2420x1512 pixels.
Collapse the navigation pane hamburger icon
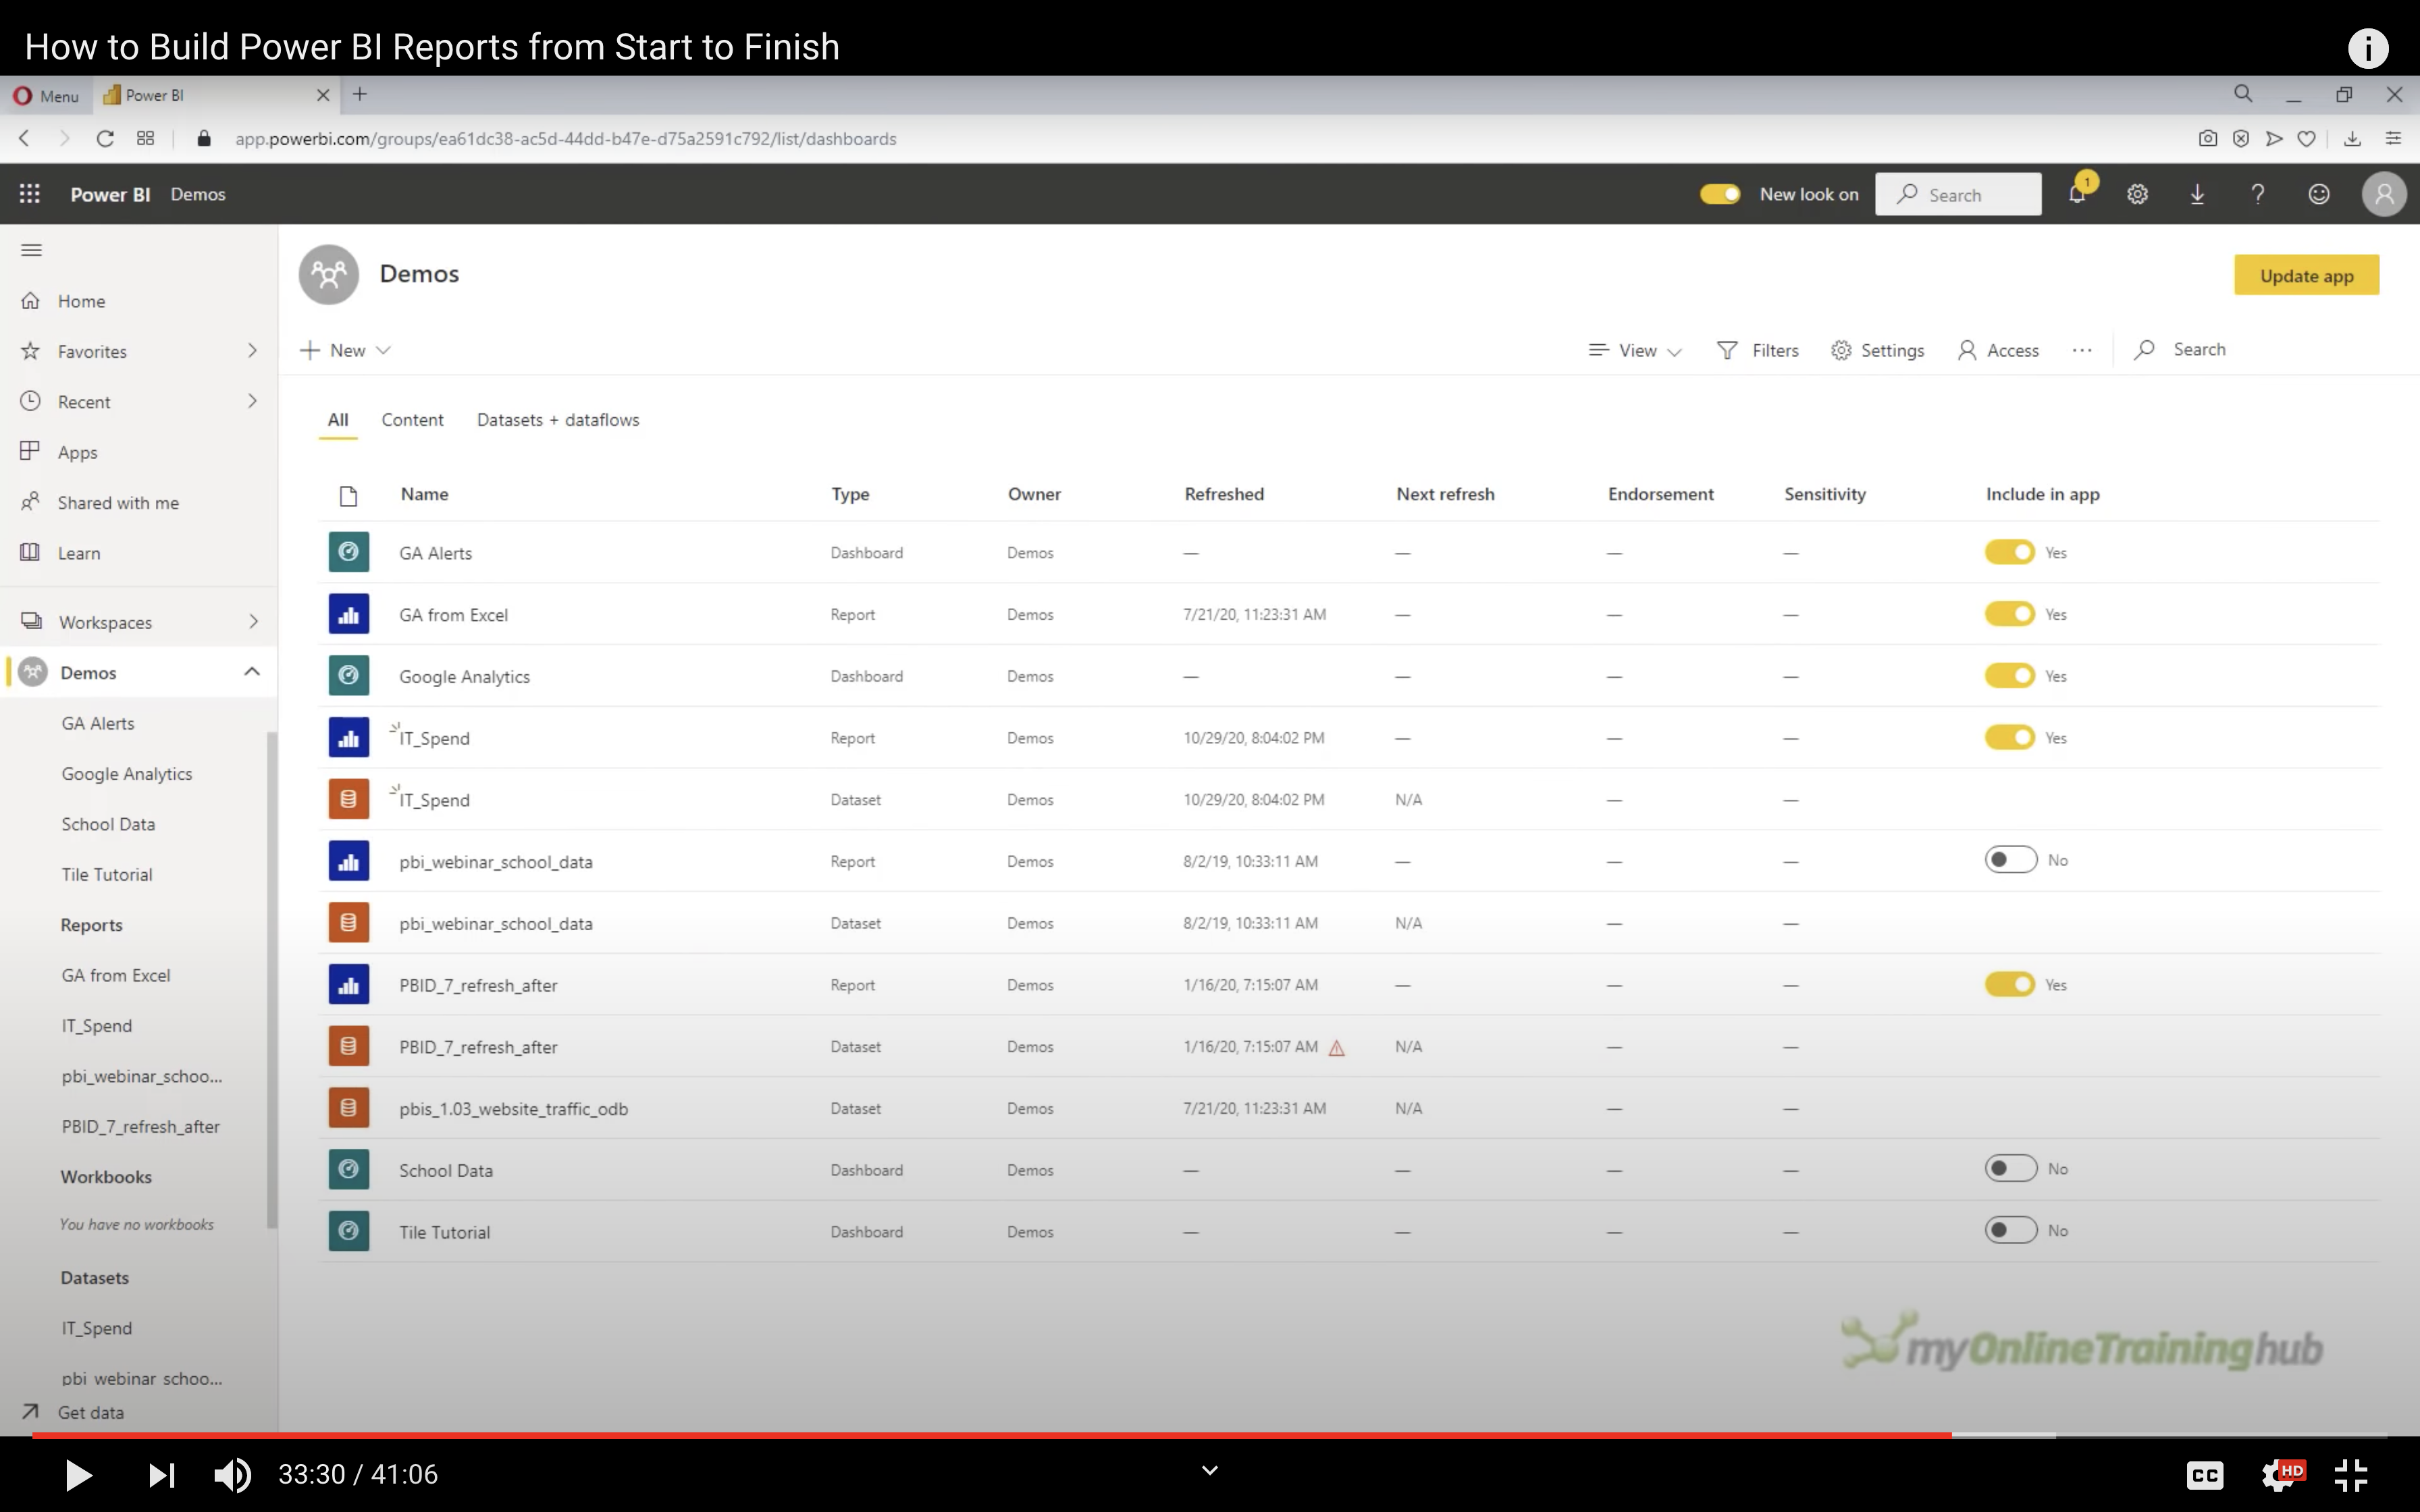[x=31, y=250]
